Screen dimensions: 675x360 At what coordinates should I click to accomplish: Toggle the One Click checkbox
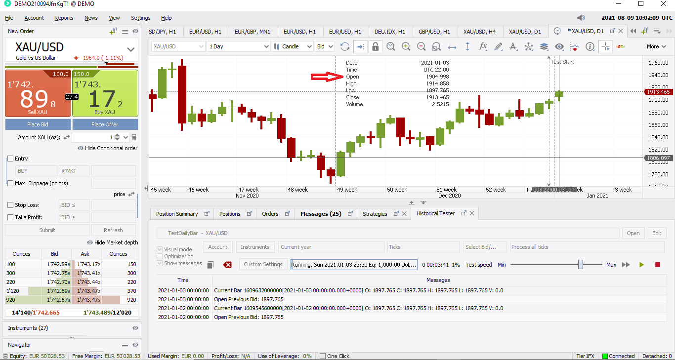tap(323, 356)
